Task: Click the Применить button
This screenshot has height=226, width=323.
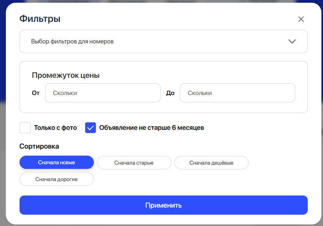Action: [x=163, y=205]
